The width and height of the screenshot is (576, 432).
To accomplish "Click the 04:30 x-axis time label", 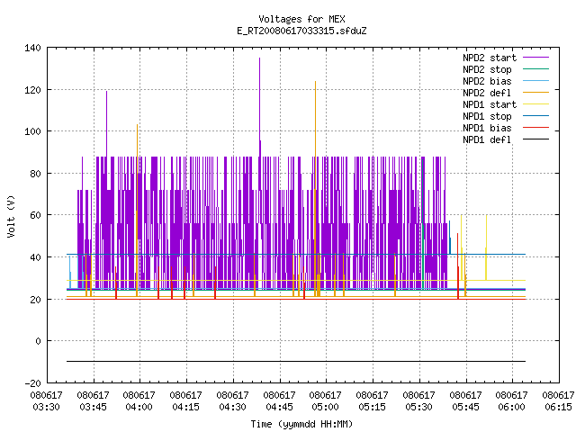I will [232, 407].
